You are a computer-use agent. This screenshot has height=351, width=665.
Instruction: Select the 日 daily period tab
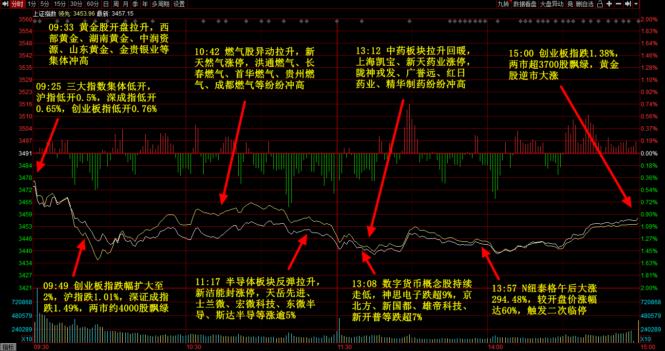tap(106, 4)
